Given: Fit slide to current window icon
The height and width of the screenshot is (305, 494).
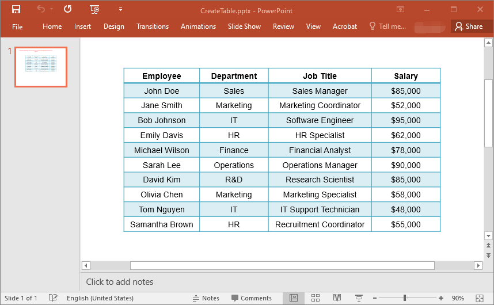Looking at the screenshot, I should pos(480,298).
